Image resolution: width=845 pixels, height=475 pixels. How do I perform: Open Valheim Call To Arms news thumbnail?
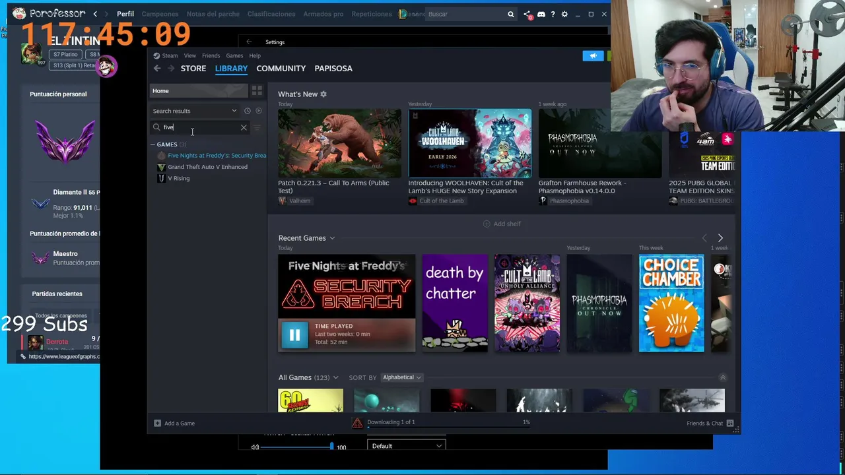click(339, 143)
